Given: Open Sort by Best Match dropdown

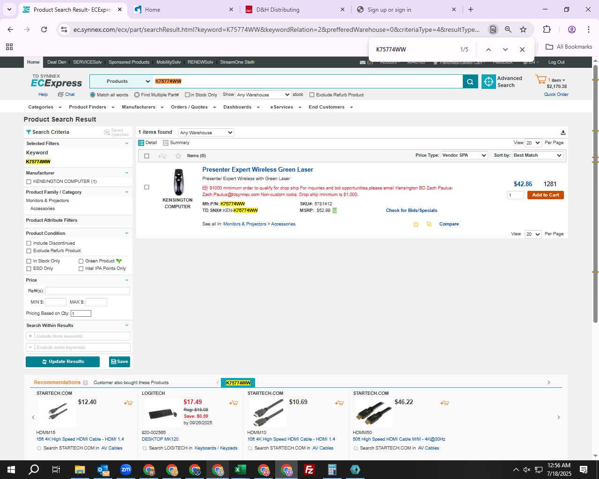Looking at the screenshot, I should tap(538, 155).
